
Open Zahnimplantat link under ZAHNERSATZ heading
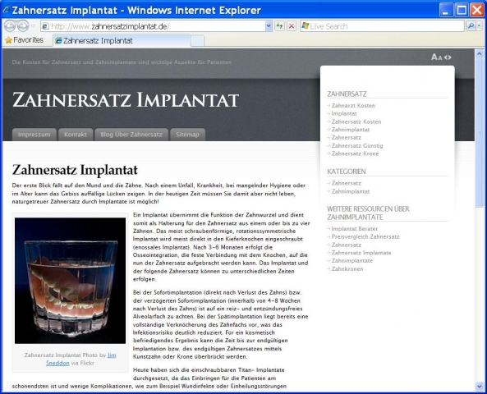click(351, 130)
